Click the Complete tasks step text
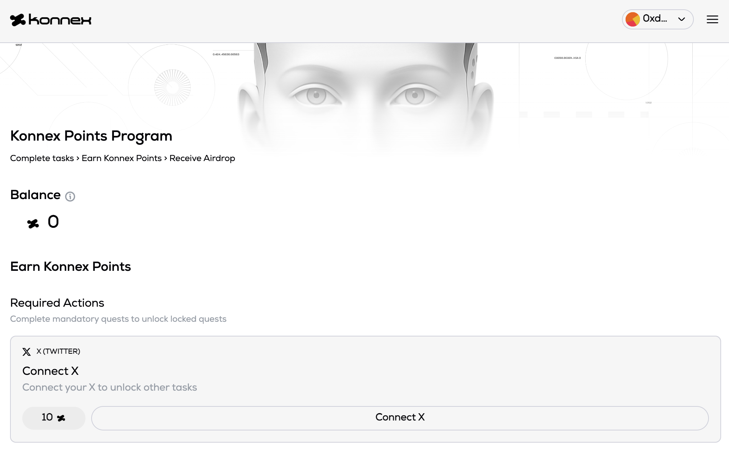The width and height of the screenshot is (729, 462). (x=42, y=158)
